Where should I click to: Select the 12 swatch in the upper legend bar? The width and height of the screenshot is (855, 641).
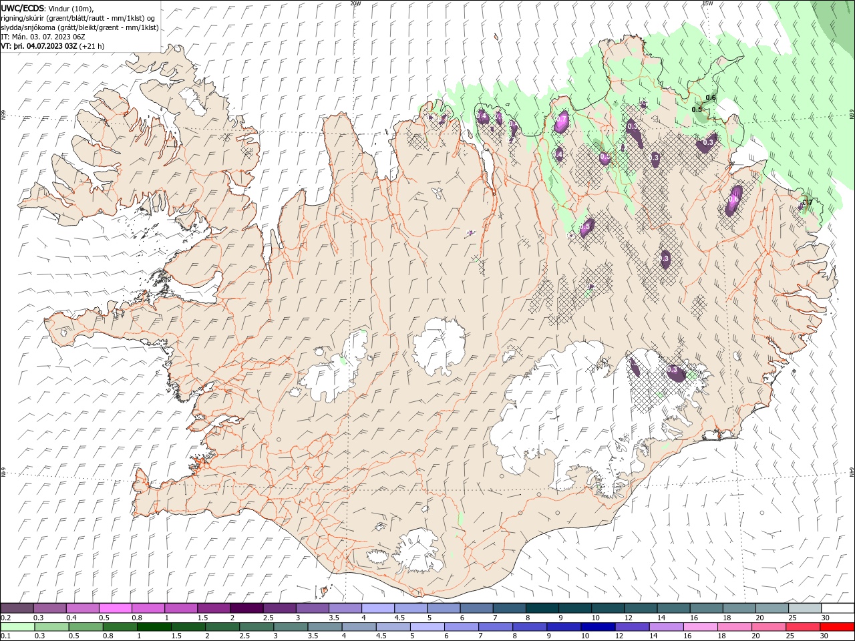(641, 608)
